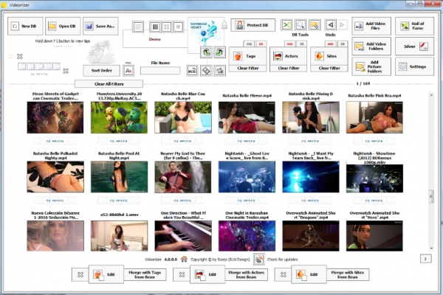This screenshot has height=295, width=443.
Task: Click the X button left of Tags Edit
Action: (80, 274)
